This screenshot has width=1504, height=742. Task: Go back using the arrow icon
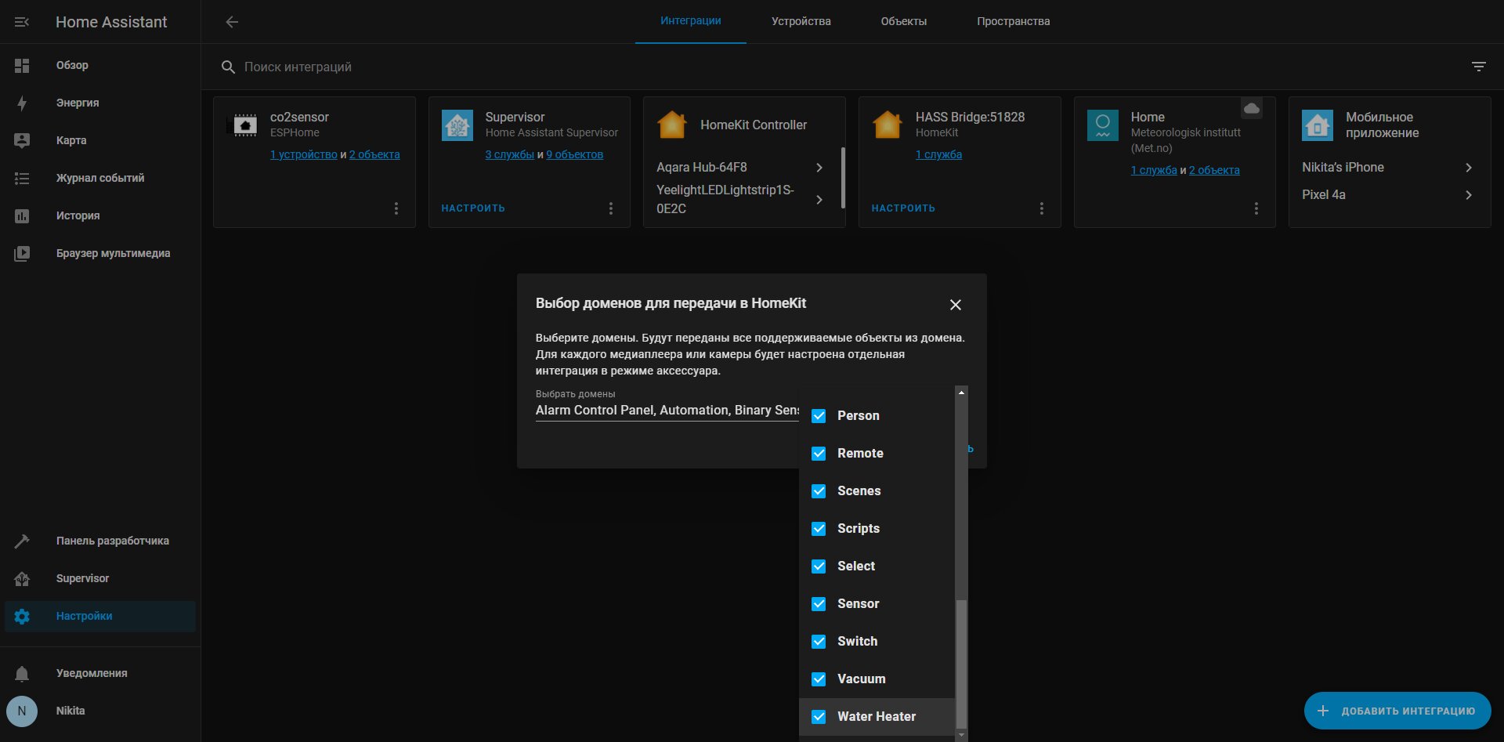point(232,22)
